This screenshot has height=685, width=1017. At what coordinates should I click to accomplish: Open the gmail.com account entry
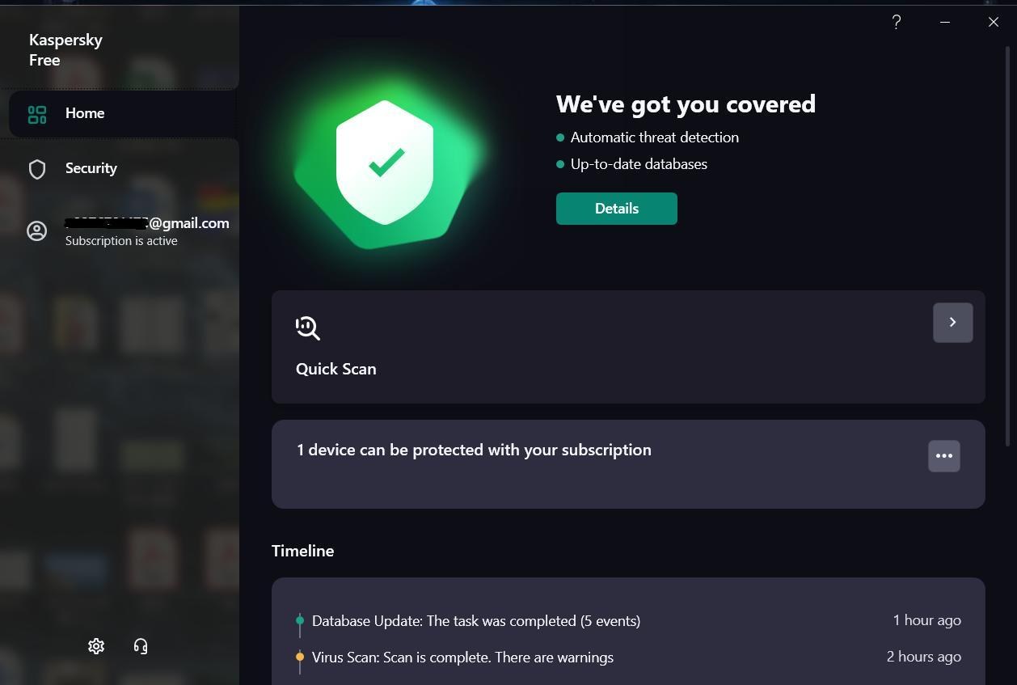tap(147, 224)
